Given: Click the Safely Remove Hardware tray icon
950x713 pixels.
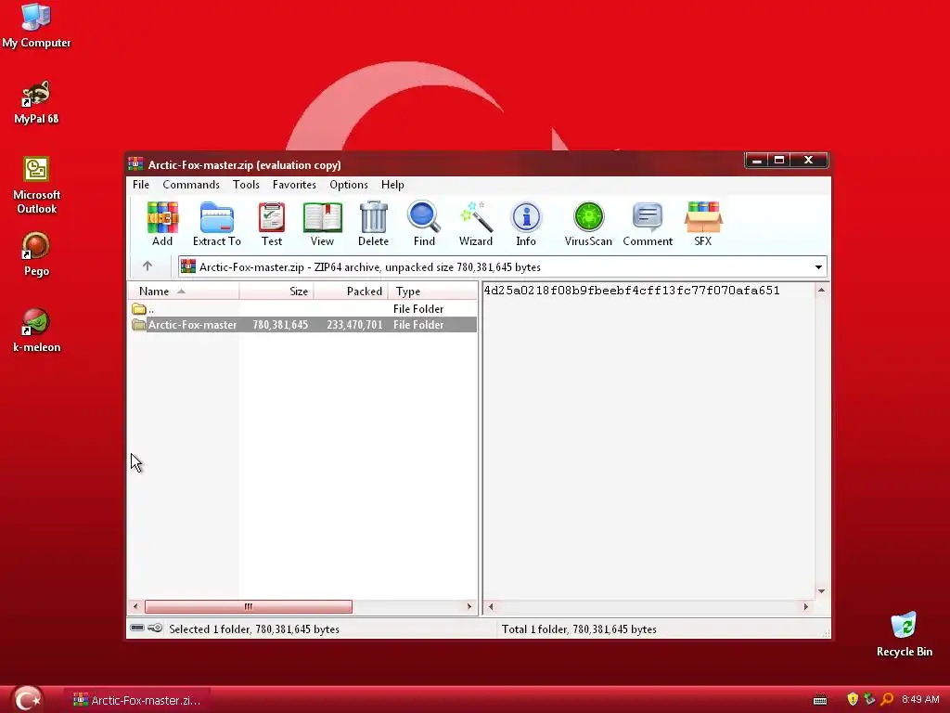Looking at the screenshot, I should tap(869, 699).
